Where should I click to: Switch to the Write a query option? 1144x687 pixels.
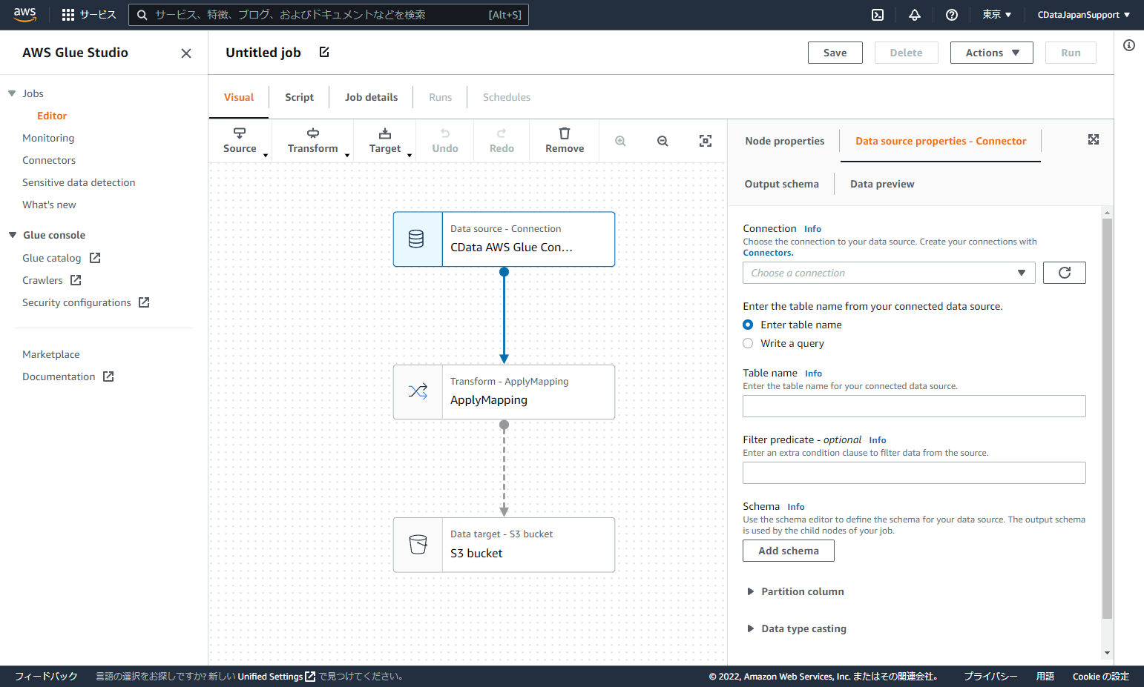747,342
